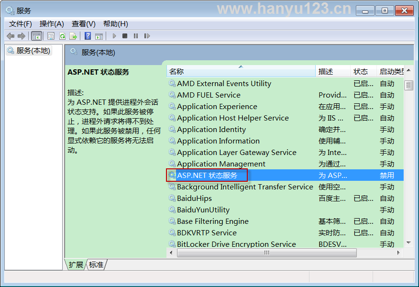This screenshot has width=419, height=287.
Task: Click the Forward arrow toolbar icon
Action: pyautogui.click(x=22, y=36)
